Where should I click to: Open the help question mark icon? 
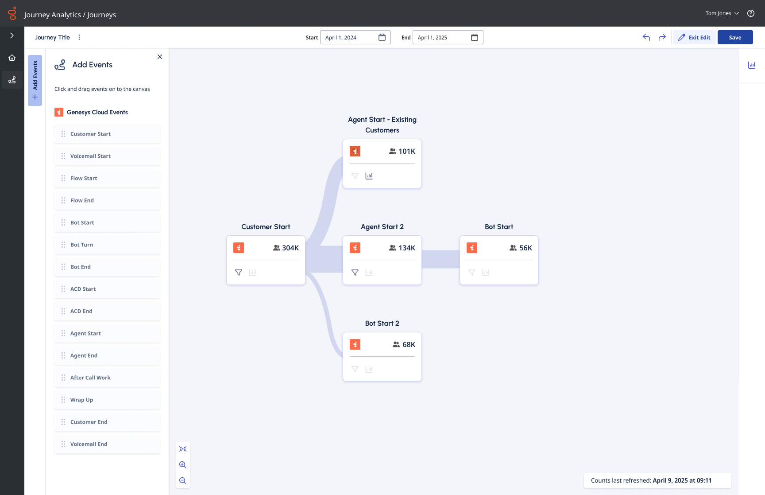[x=751, y=13]
